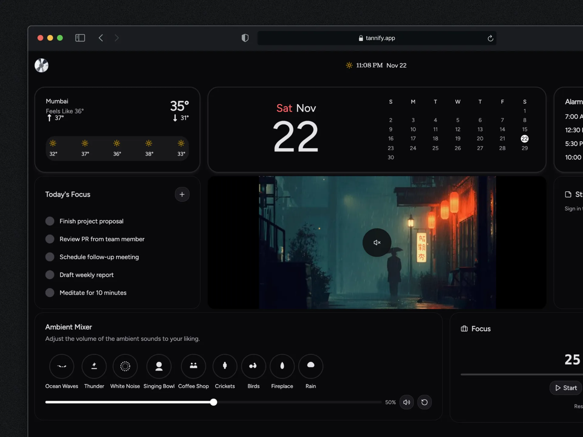Screen dimensions: 583x437
Task: Reset the ambient mixer volume
Action: 424,402
